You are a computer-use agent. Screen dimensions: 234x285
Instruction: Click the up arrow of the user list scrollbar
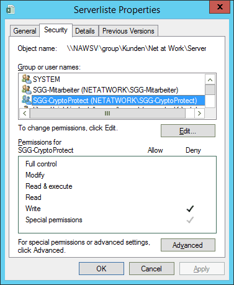[x=210, y=79]
